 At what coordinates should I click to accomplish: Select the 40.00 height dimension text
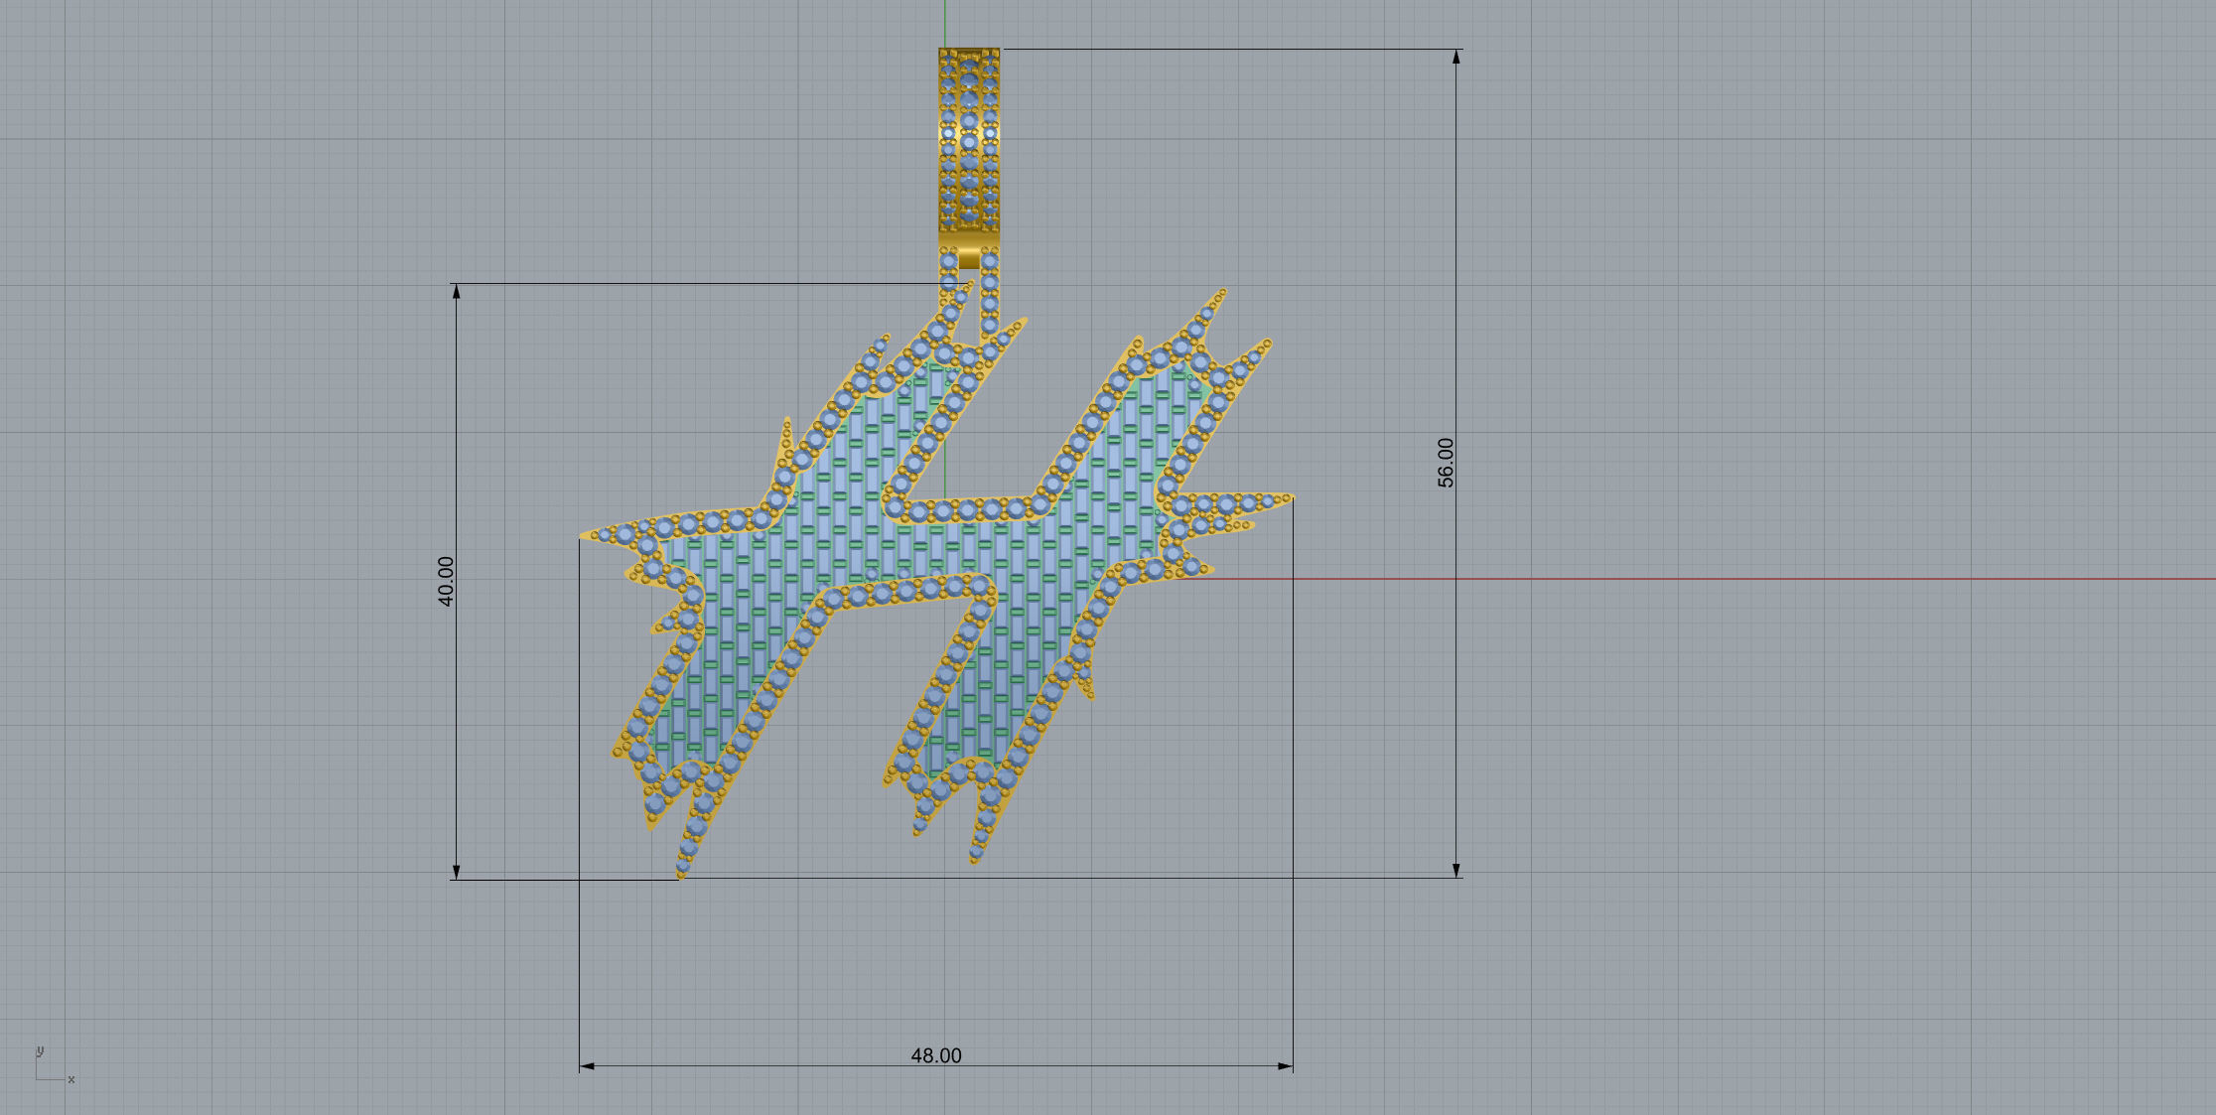(446, 581)
